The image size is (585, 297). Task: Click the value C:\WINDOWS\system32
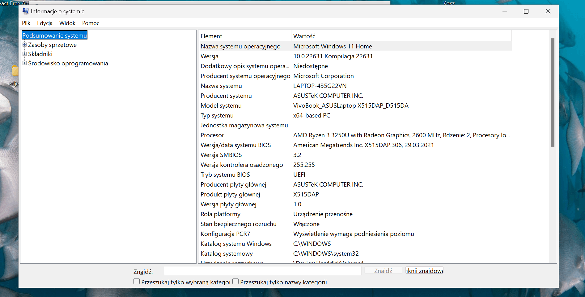coord(326,254)
